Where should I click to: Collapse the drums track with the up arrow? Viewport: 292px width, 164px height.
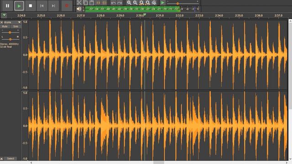coord(1,159)
